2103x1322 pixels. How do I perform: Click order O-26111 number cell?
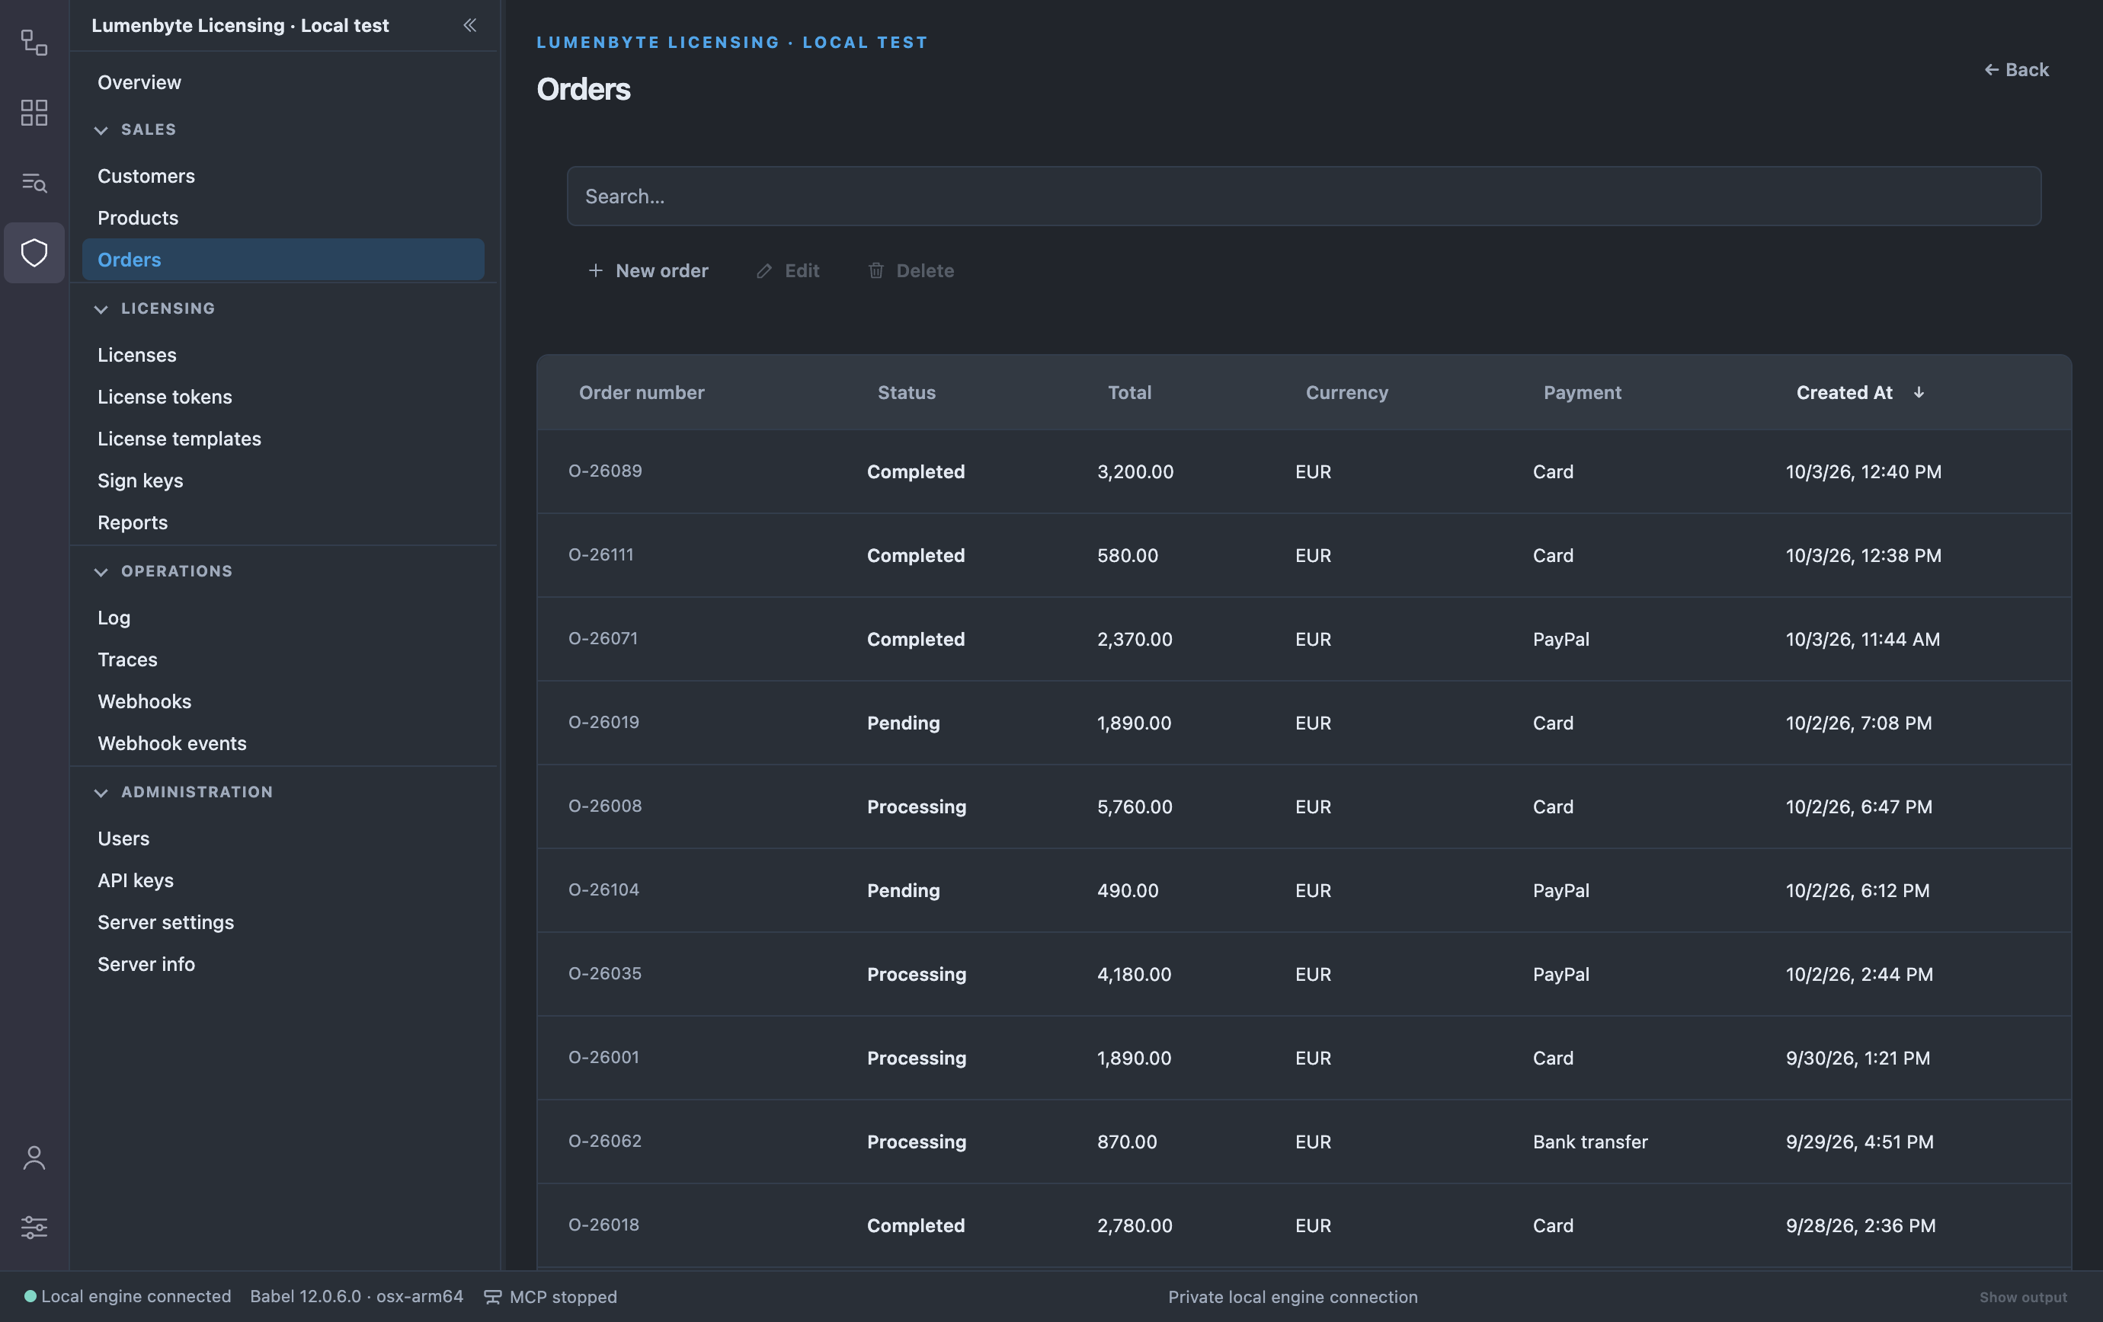click(x=601, y=554)
